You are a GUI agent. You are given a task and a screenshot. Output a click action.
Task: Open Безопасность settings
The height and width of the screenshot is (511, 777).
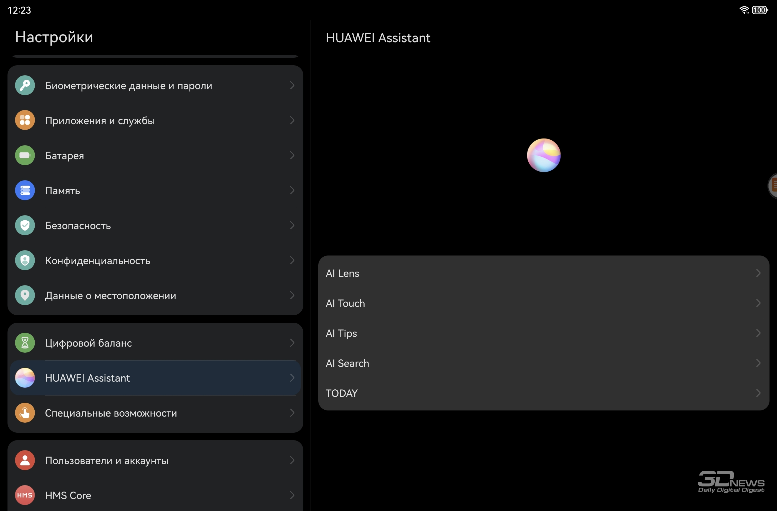155,225
